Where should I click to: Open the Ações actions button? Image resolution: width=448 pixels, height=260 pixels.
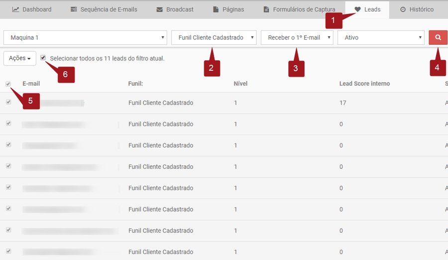20,58
